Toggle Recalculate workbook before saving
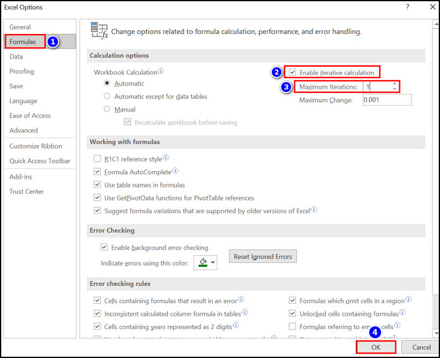Screen dimensions: 440x358 coord(128,122)
